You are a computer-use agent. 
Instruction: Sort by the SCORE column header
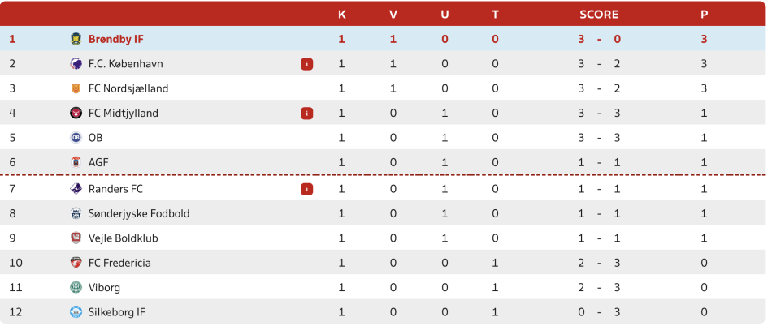(599, 15)
